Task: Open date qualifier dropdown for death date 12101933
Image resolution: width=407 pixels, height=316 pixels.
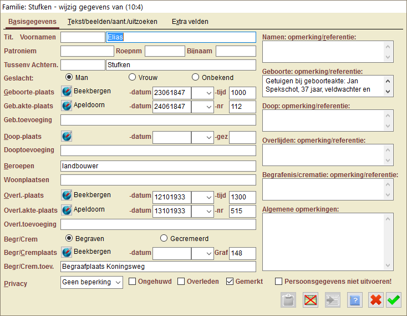Action: coord(203,197)
